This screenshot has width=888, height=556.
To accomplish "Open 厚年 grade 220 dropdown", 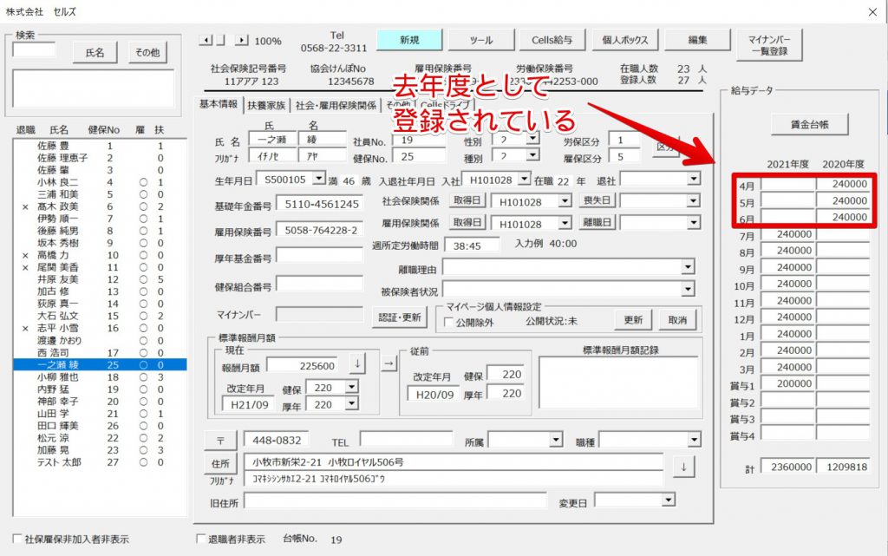I will (x=352, y=403).
